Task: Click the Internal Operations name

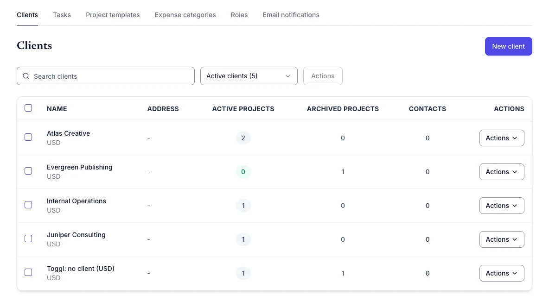Action: (77, 201)
